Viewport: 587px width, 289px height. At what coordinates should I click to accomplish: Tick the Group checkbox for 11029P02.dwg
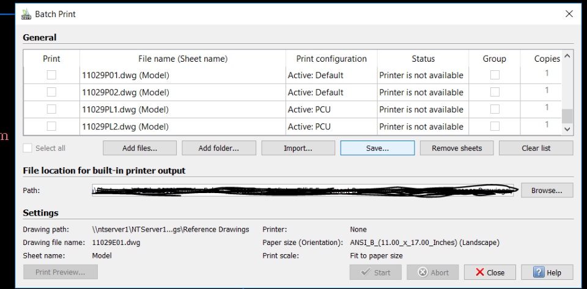pyautogui.click(x=494, y=92)
